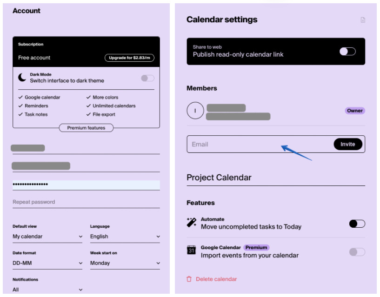
Task: Click the dark mode moon icon
Action: pos(22,78)
